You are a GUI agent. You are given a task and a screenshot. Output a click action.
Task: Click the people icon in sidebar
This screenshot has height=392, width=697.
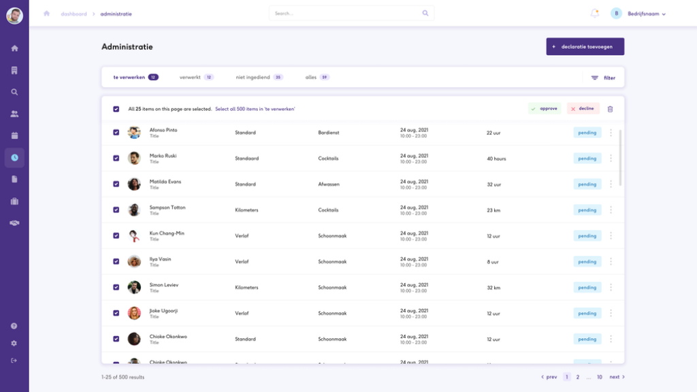(x=14, y=114)
